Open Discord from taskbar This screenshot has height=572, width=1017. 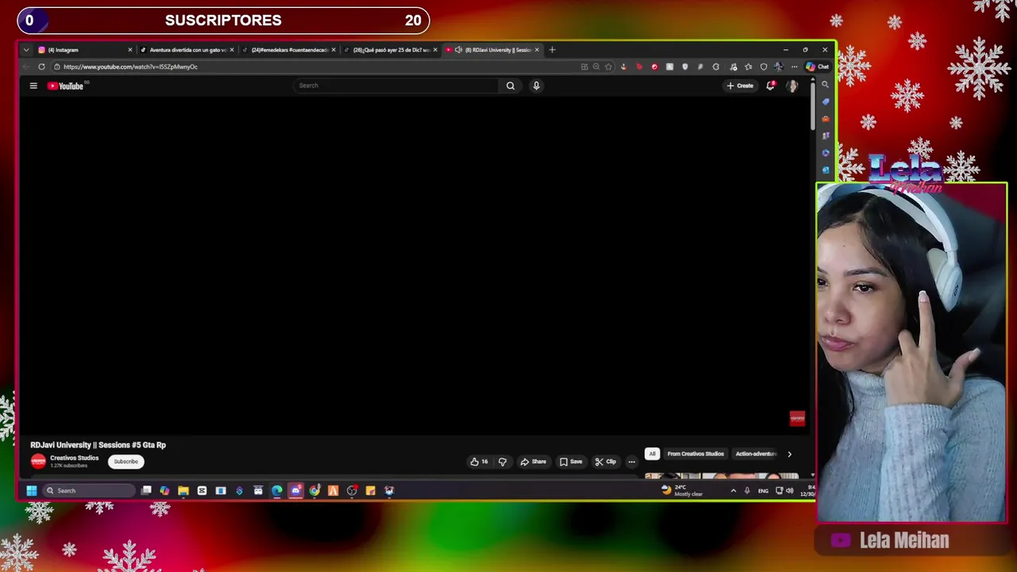(x=296, y=491)
